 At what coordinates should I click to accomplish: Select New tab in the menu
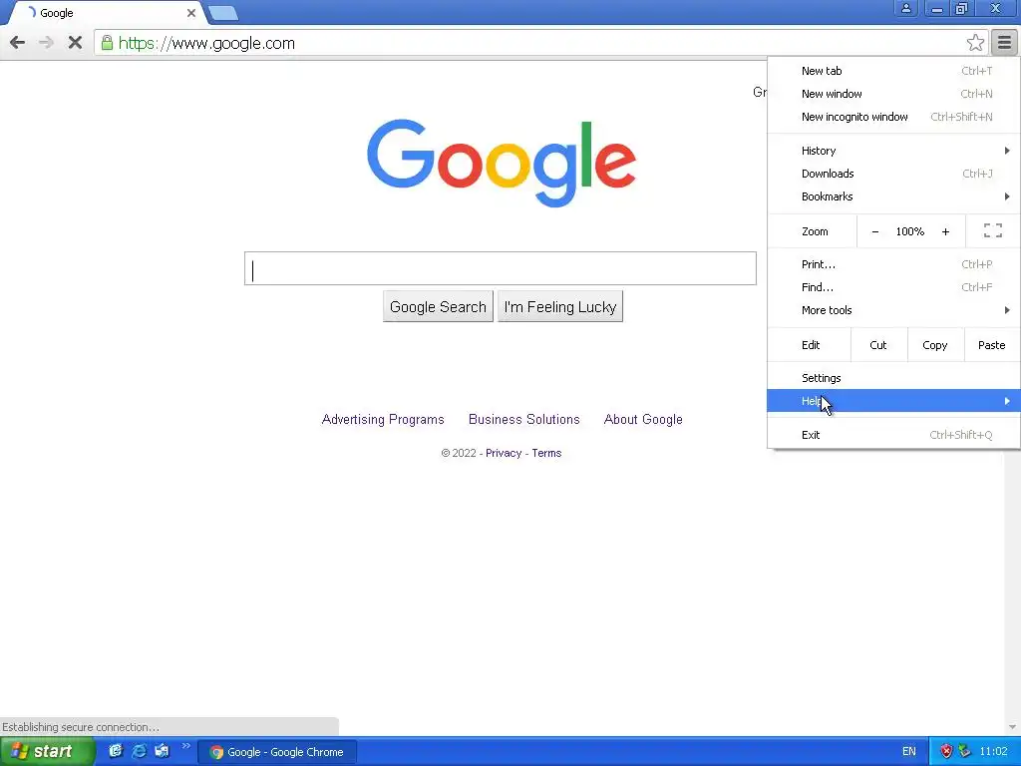[893, 71]
